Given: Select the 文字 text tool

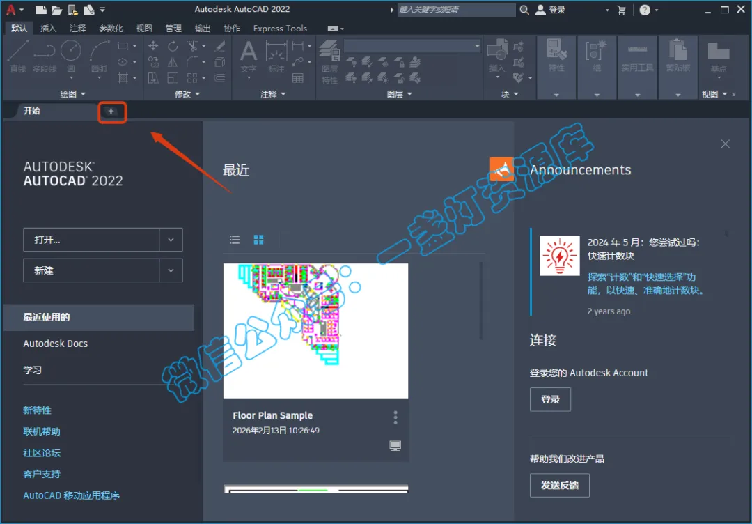Looking at the screenshot, I should [249, 58].
